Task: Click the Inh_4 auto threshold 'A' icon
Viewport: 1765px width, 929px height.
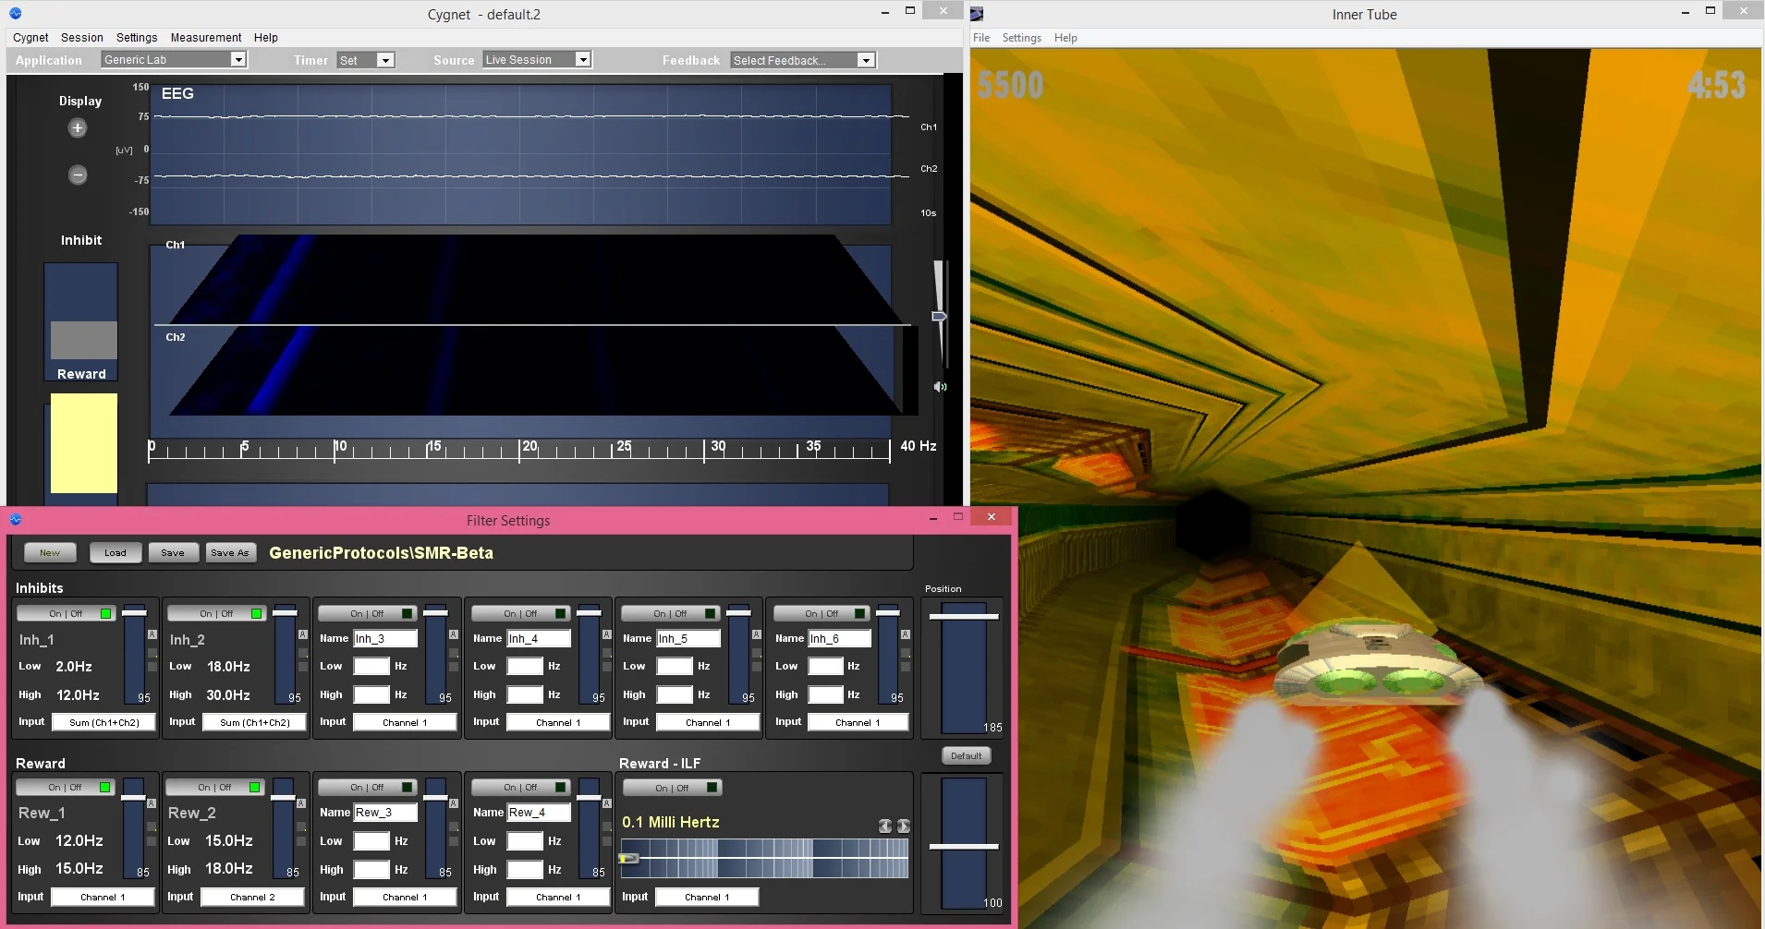Action: (x=606, y=634)
